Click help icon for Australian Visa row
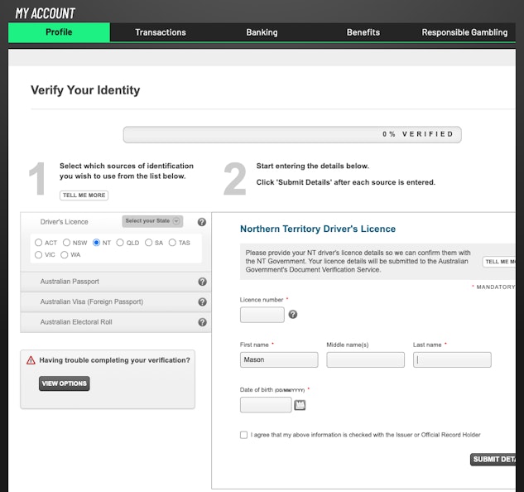Image resolution: width=524 pixels, height=492 pixels. [202, 302]
